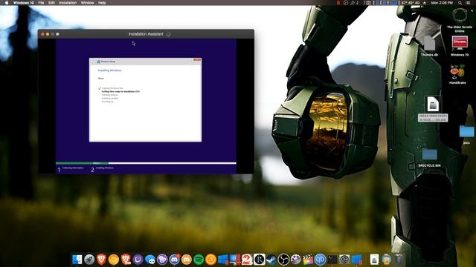The width and height of the screenshot is (476, 267).
Task: Open the Edit menu
Action: [51, 3]
